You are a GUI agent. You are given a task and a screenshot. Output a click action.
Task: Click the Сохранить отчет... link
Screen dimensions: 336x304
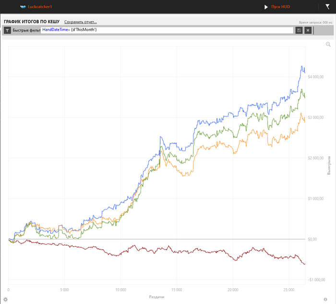click(x=80, y=22)
